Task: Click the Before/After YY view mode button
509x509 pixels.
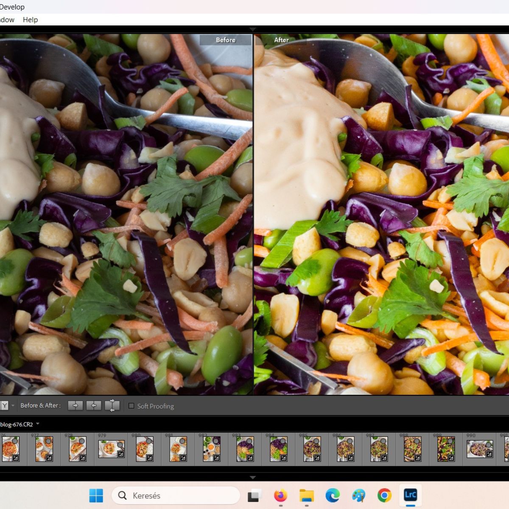Action: 4,406
